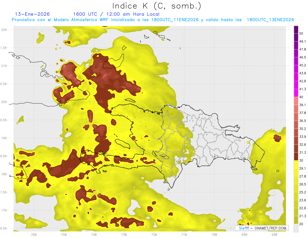Click the "31.3" color scale value

pos(303,153)
